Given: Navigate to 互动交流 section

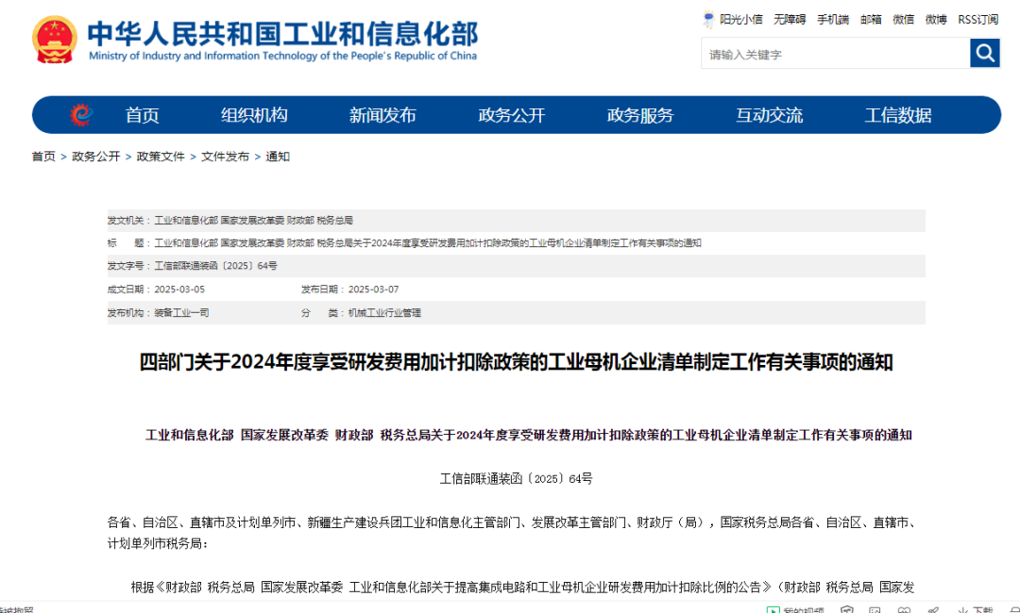Looking at the screenshot, I should tap(769, 115).
